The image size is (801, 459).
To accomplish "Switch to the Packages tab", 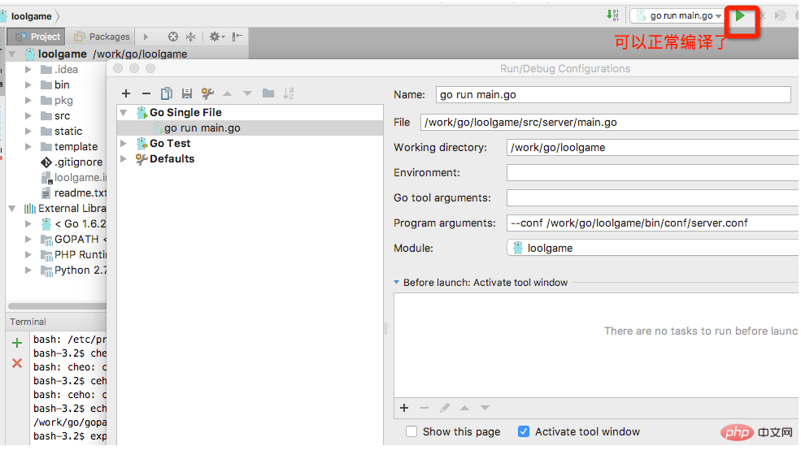I will [102, 37].
